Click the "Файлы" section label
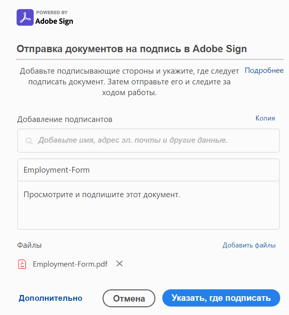Viewport: 289px width, 315px height. [30, 245]
